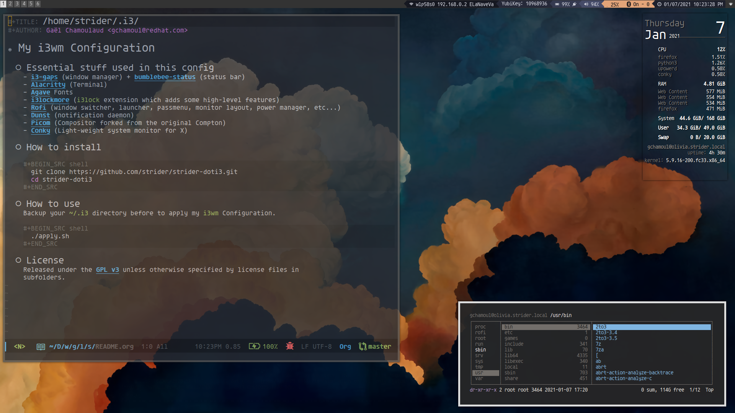Click the Org major mode indicator
The height and width of the screenshot is (413, 735).
click(345, 346)
